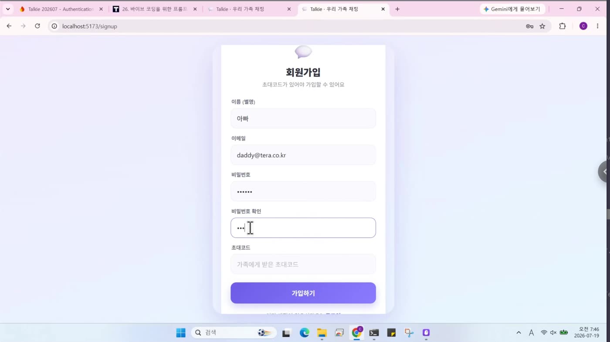610x342 pixels.
Task: Open the Snipping Tool taskbar icon
Action: [x=409, y=333]
